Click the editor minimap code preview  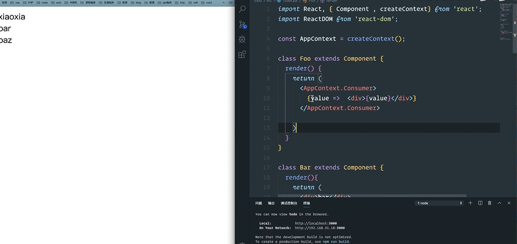tap(506, 23)
